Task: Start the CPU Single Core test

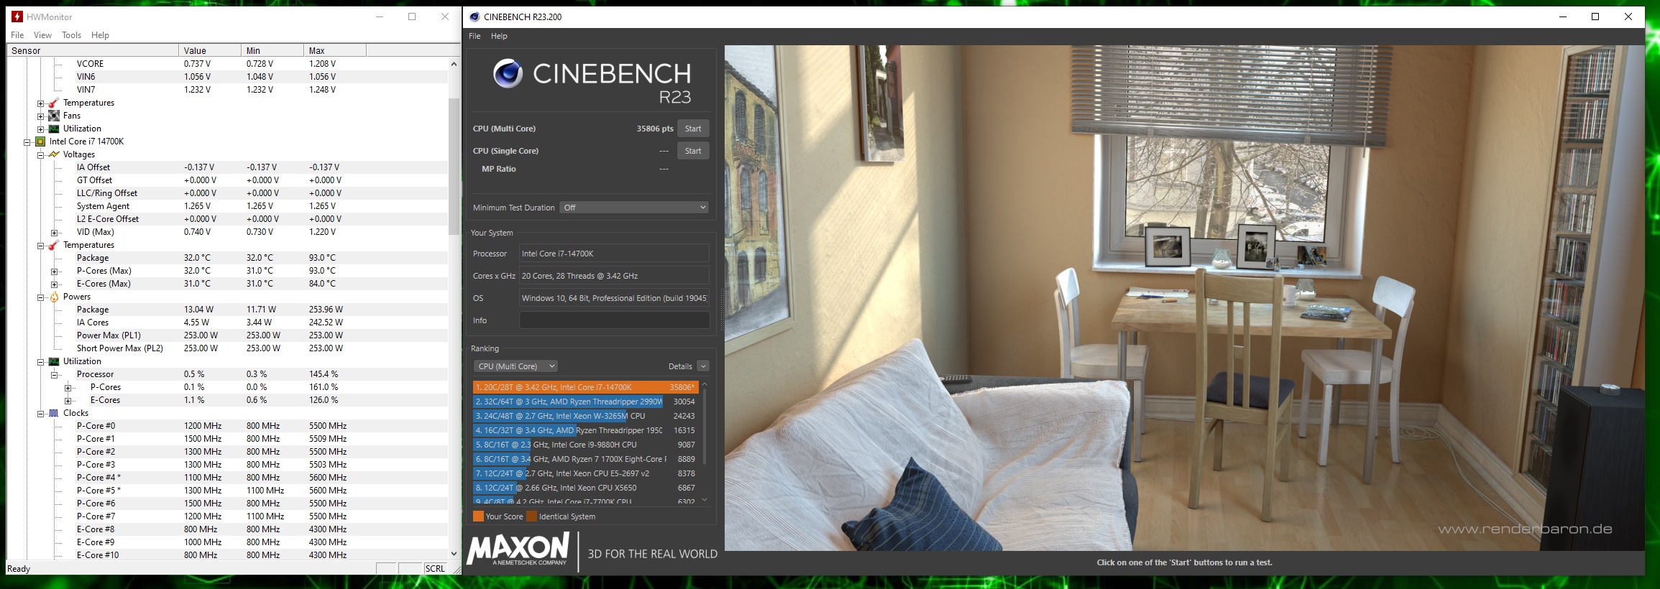Action: click(693, 151)
